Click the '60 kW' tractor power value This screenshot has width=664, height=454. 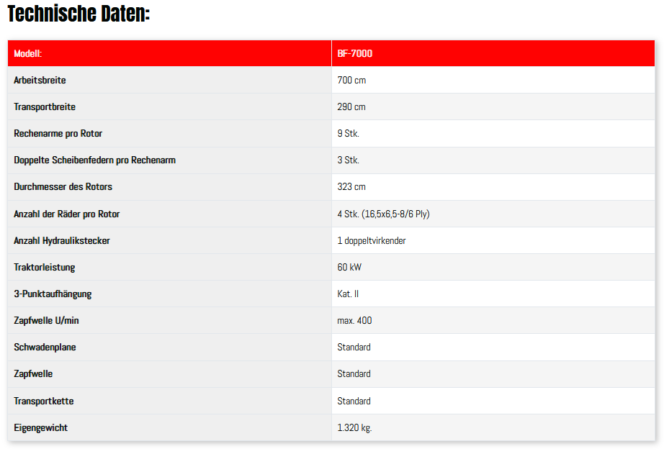coord(350,267)
